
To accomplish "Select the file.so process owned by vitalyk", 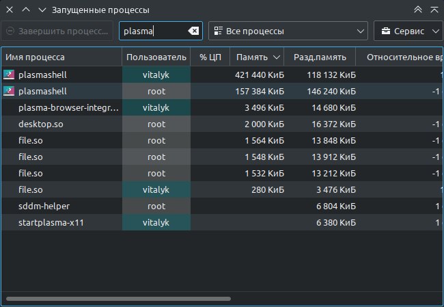I will point(222,189).
